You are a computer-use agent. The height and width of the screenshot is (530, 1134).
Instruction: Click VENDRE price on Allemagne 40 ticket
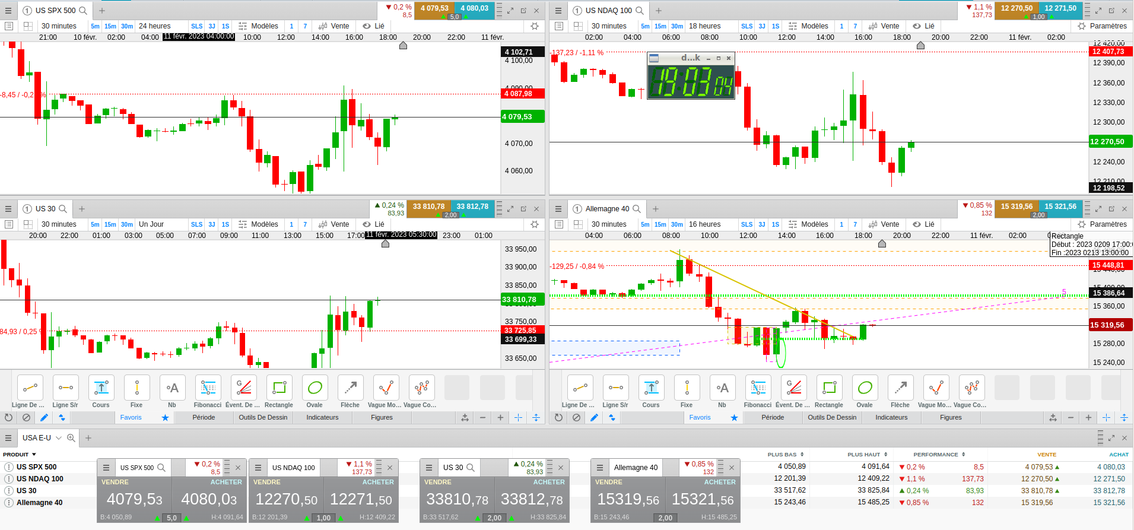click(628, 499)
